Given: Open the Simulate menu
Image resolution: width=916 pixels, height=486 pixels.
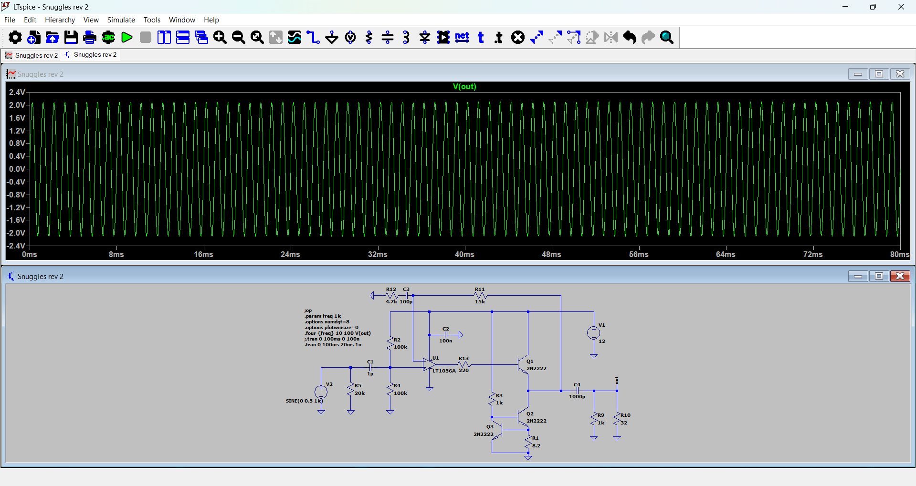Looking at the screenshot, I should click(x=121, y=20).
